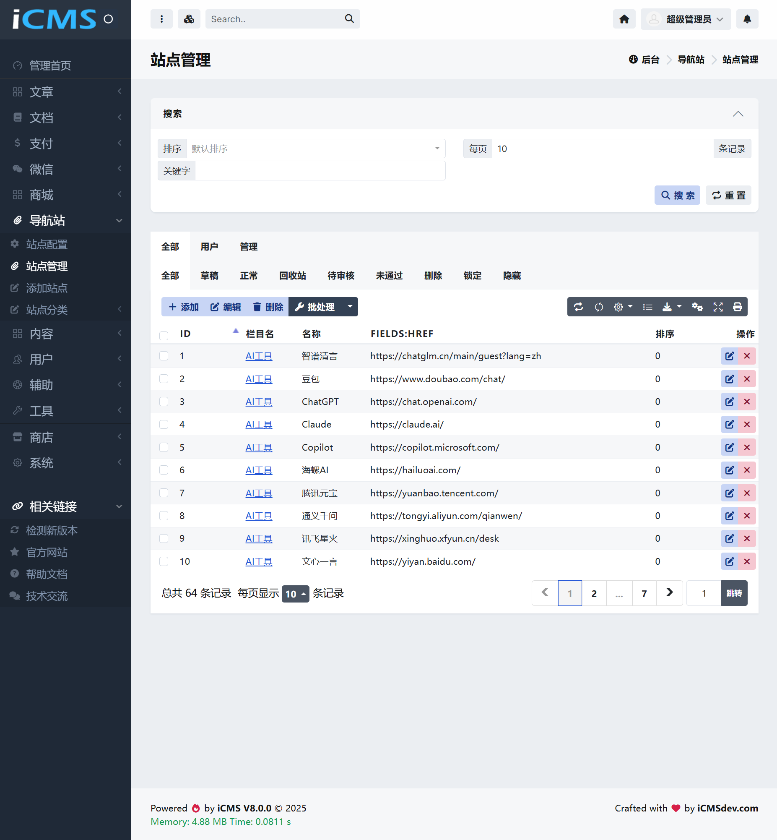Expand the 文章 sidebar menu
The image size is (777, 840).
point(65,92)
